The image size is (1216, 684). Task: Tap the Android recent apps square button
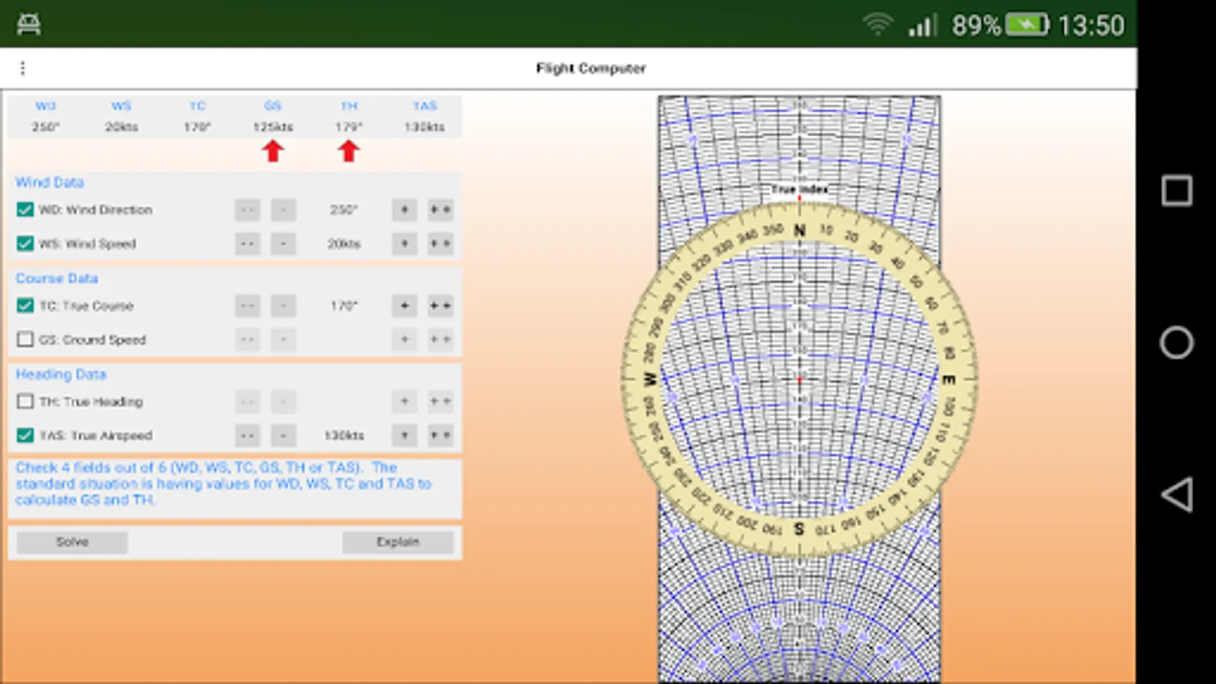click(1176, 190)
